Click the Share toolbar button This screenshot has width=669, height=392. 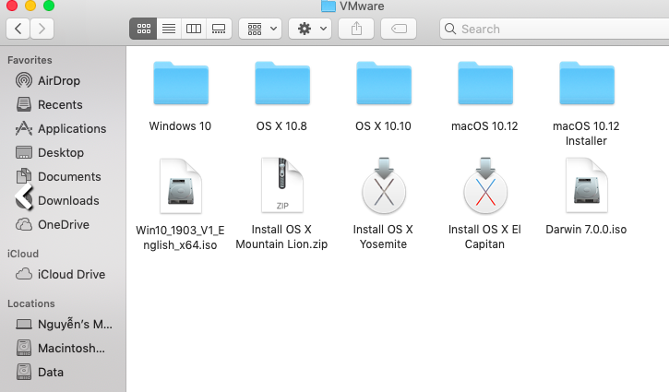tap(356, 29)
